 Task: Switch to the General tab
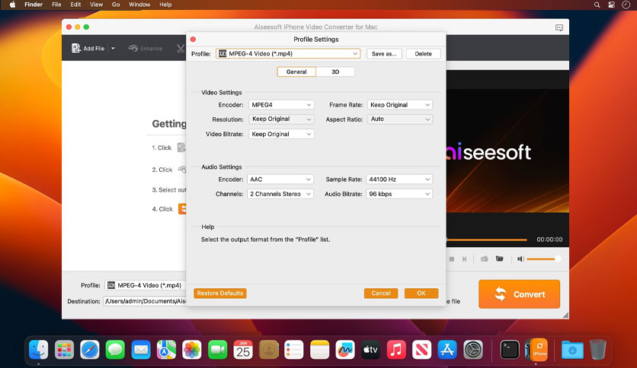tap(296, 71)
